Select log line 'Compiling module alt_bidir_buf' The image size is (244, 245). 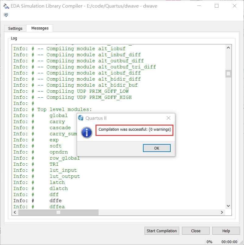point(75,85)
